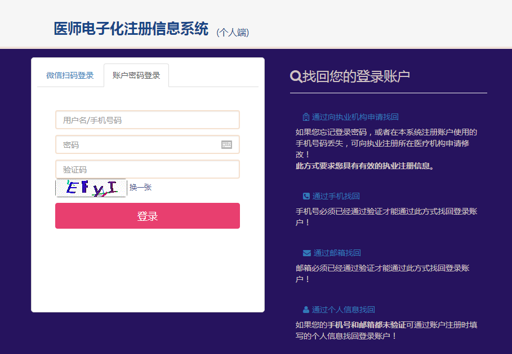Click the 验证码 input box
The width and height of the screenshot is (512, 354).
pos(147,169)
